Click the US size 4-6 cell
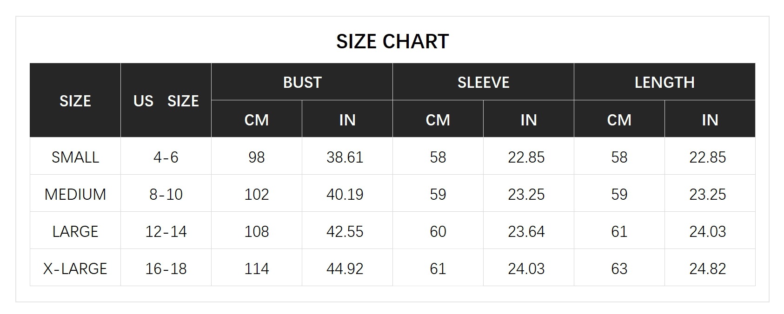Screen dimensions: 784x314 tap(166, 157)
